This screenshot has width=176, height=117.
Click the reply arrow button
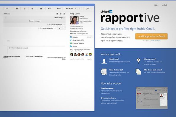pyautogui.click(x=59, y=28)
